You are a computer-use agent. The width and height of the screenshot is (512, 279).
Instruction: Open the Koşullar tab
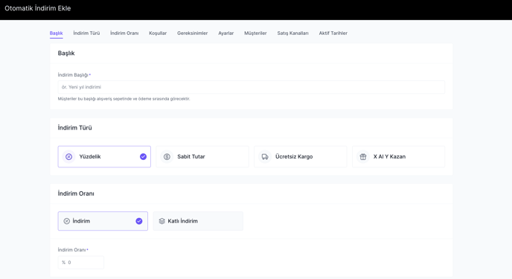click(x=158, y=33)
